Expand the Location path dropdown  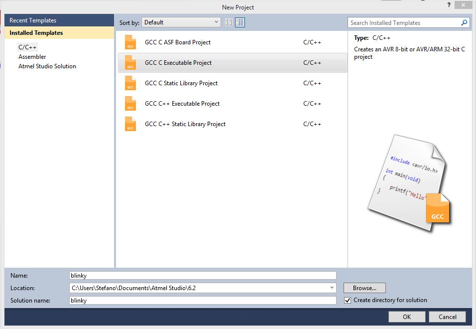pos(332,288)
